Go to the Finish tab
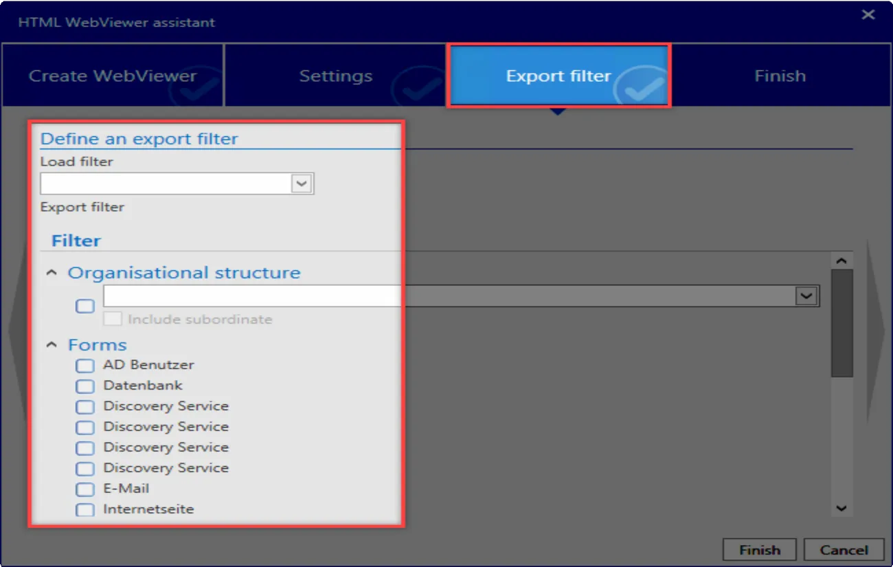 [x=780, y=76]
